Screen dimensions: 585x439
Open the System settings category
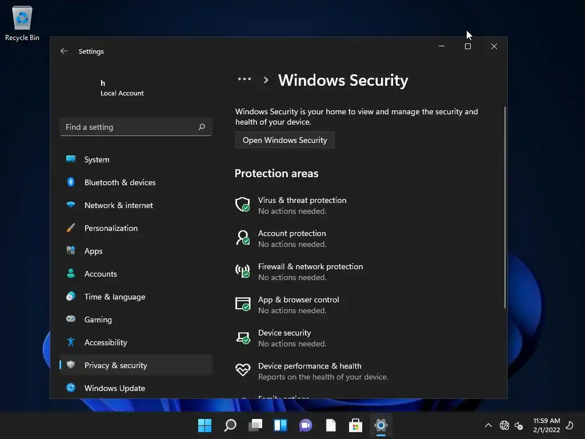pos(136,159)
